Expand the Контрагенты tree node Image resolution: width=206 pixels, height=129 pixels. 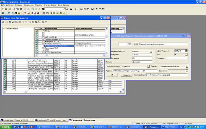click(4, 28)
